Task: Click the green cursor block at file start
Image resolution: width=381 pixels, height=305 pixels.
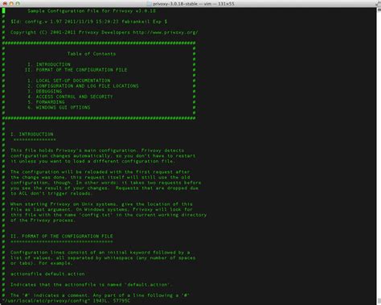Action: click(4, 10)
